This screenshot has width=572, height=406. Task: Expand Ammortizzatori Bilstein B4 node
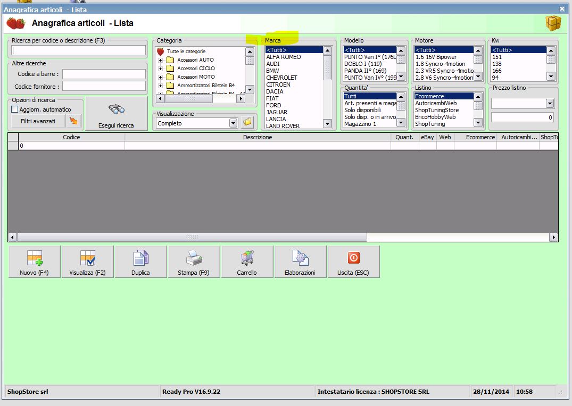coord(160,86)
